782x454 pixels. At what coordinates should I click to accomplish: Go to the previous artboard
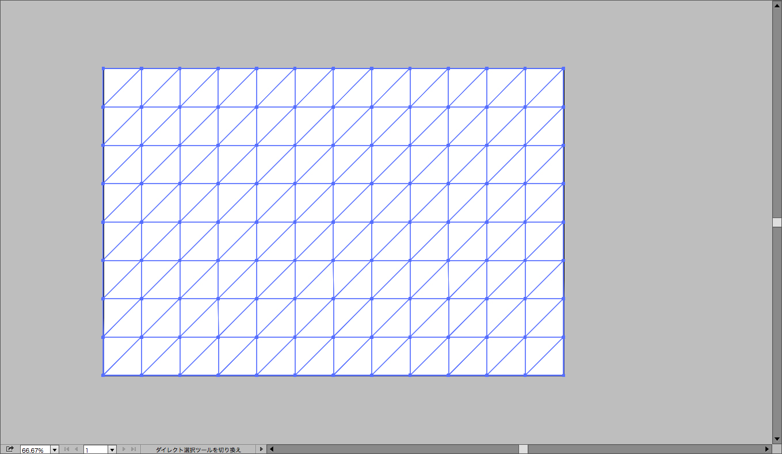tap(76, 449)
